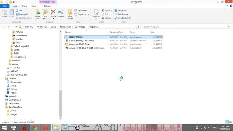This screenshot has width=233, height=131.
Task: Select Searches folder in navigation pane
Action: point(19,39)
